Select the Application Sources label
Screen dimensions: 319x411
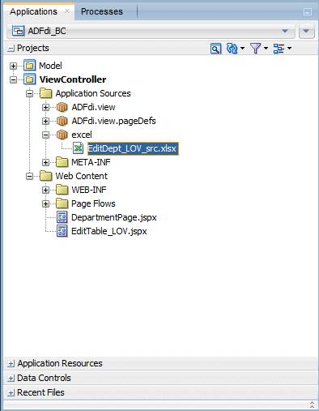93,93
